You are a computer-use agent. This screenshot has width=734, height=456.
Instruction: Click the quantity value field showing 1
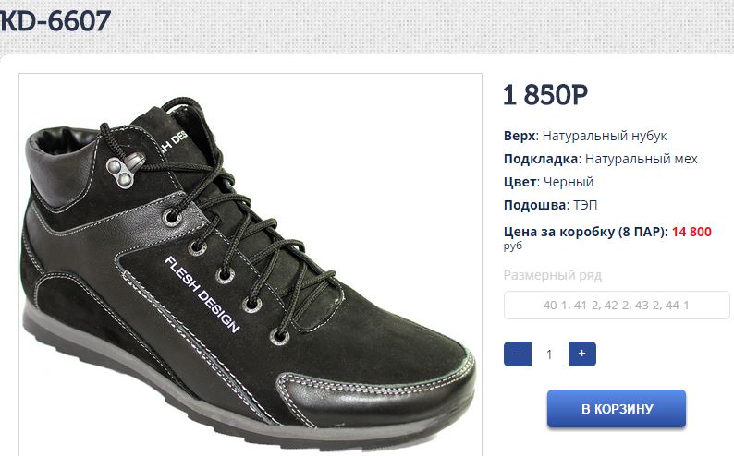click(x=549, y=354)
